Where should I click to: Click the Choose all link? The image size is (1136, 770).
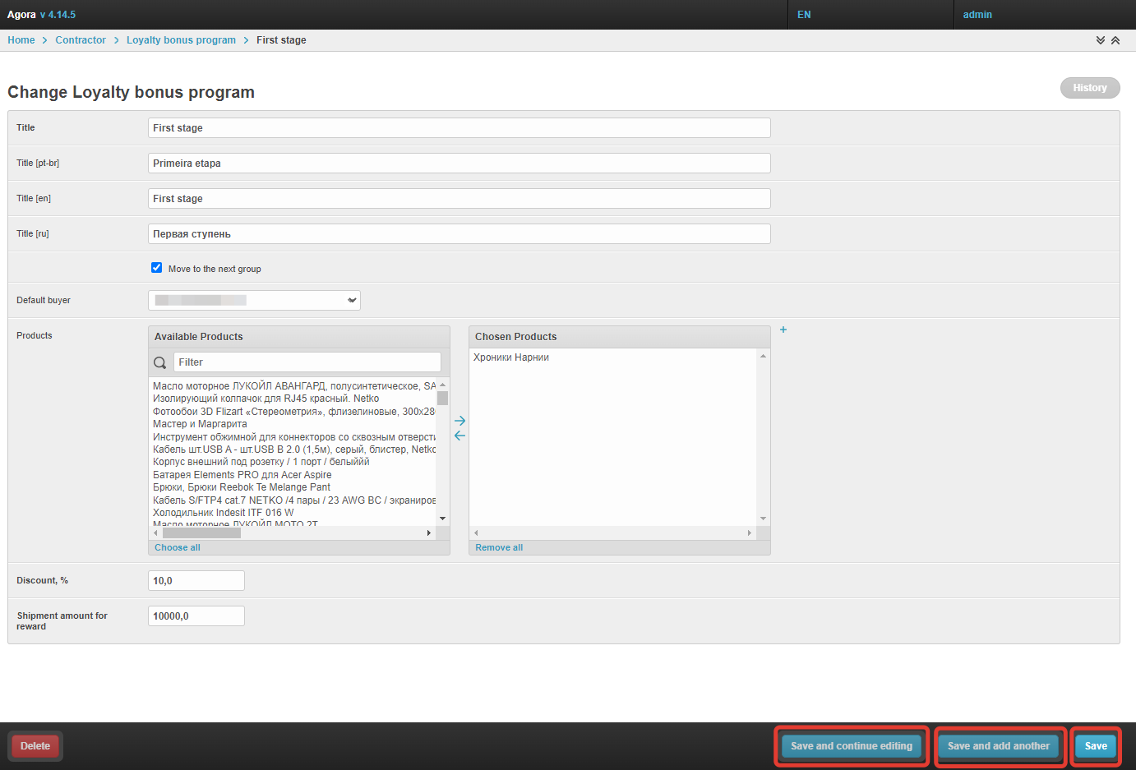click(178, 547)
